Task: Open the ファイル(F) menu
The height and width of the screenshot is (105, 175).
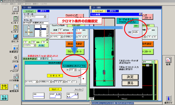Action: point(5,4)
